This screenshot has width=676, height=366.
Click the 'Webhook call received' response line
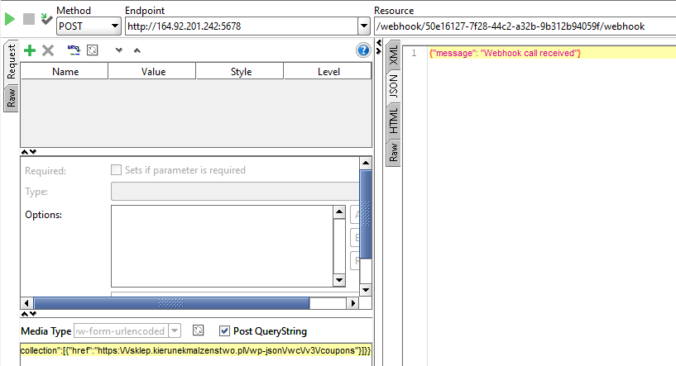tap(505, 53)
